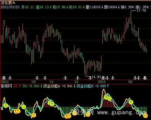Image resolution: width=151 pixels, height=120 pixels.
Task: Select the 11 month timeline marker
Action: tap(52, 82)
